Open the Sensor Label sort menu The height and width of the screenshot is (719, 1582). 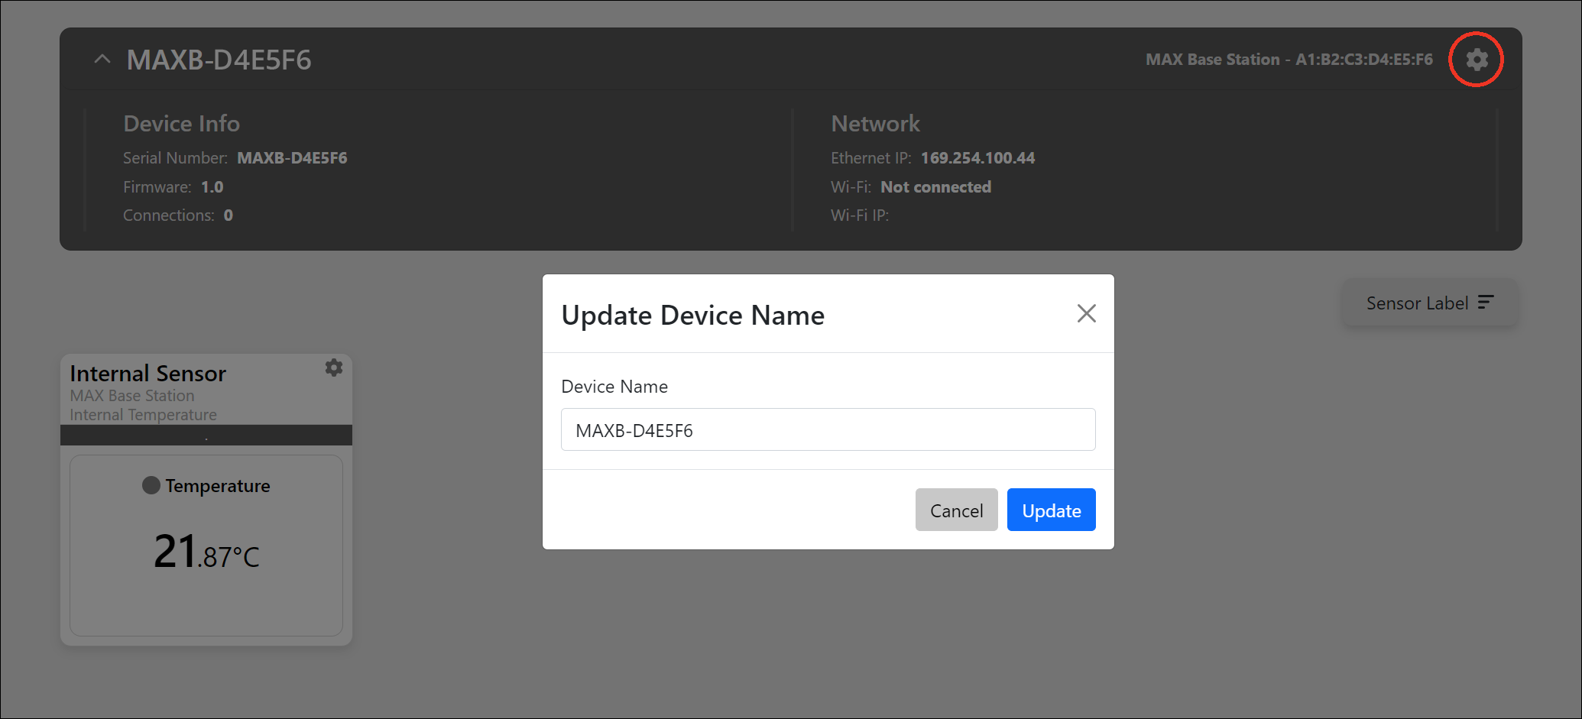1429,303
